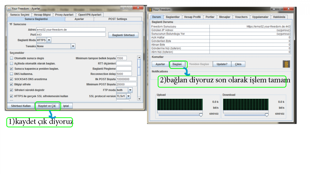Open the Mesajlar tab
The width and height of the screenshot is (310, 174).
tap(225, 17)
